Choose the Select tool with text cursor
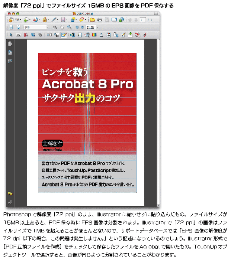 (x=55, y=27)
